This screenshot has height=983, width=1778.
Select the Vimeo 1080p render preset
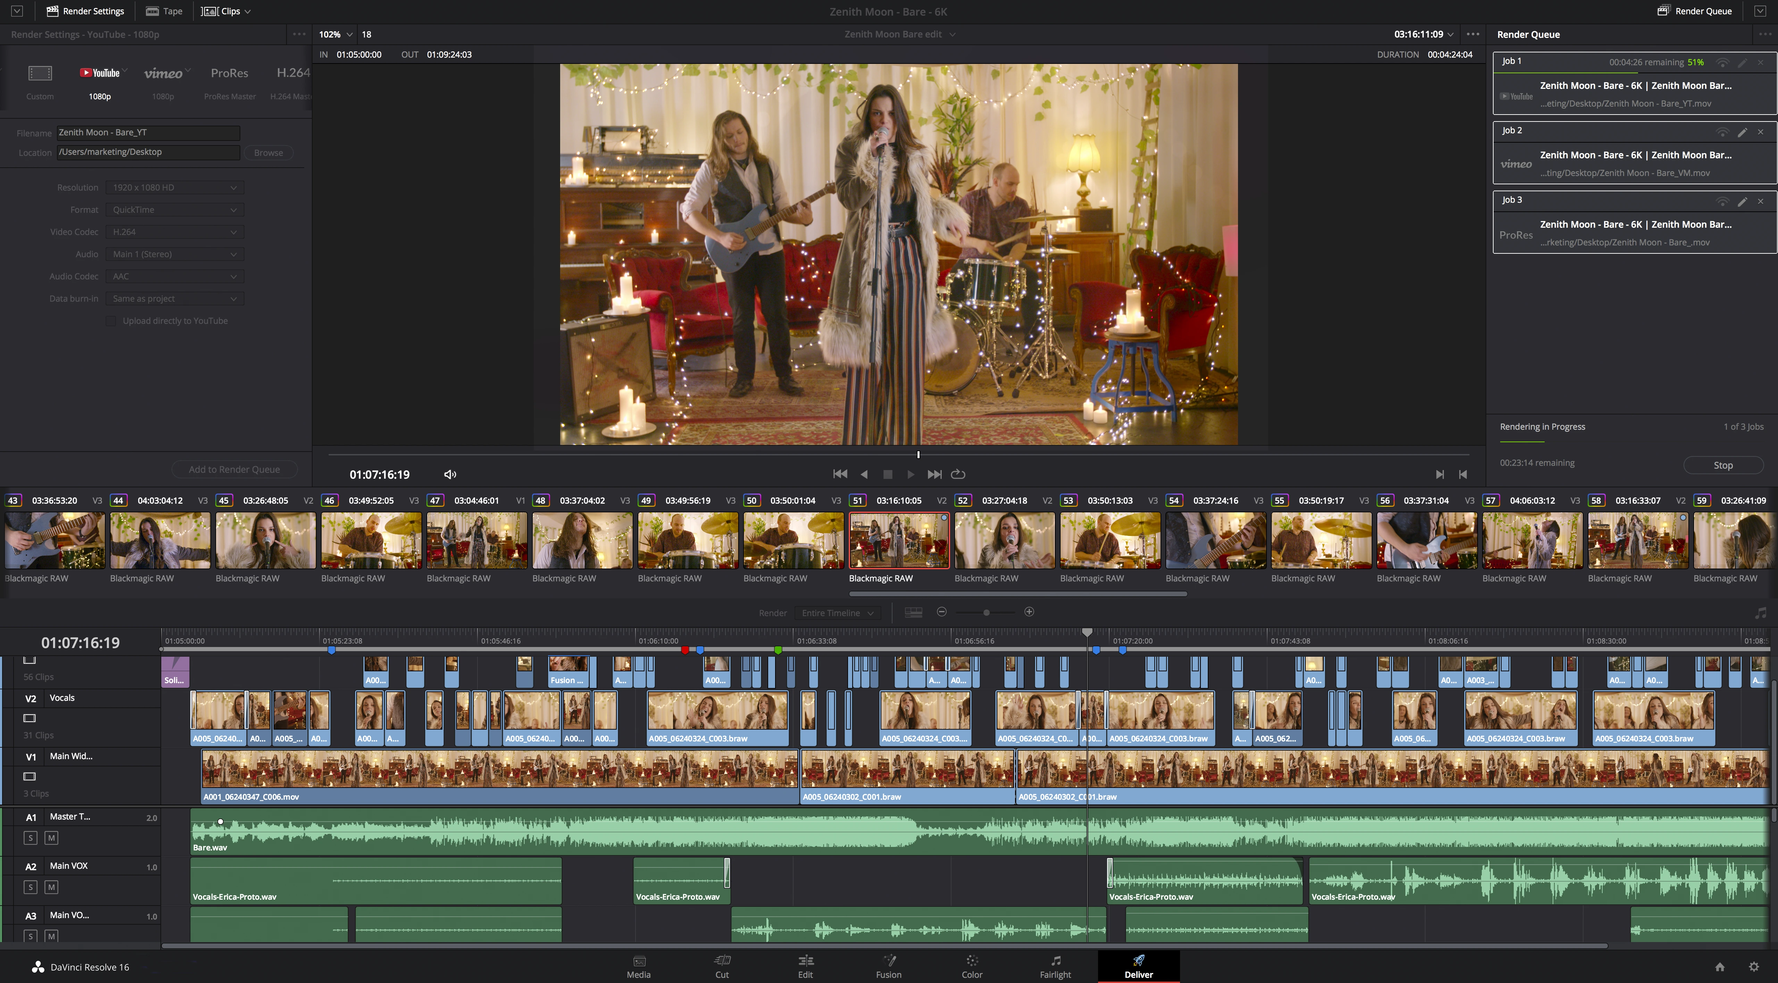pyautogui.click(x=164, y=81)
